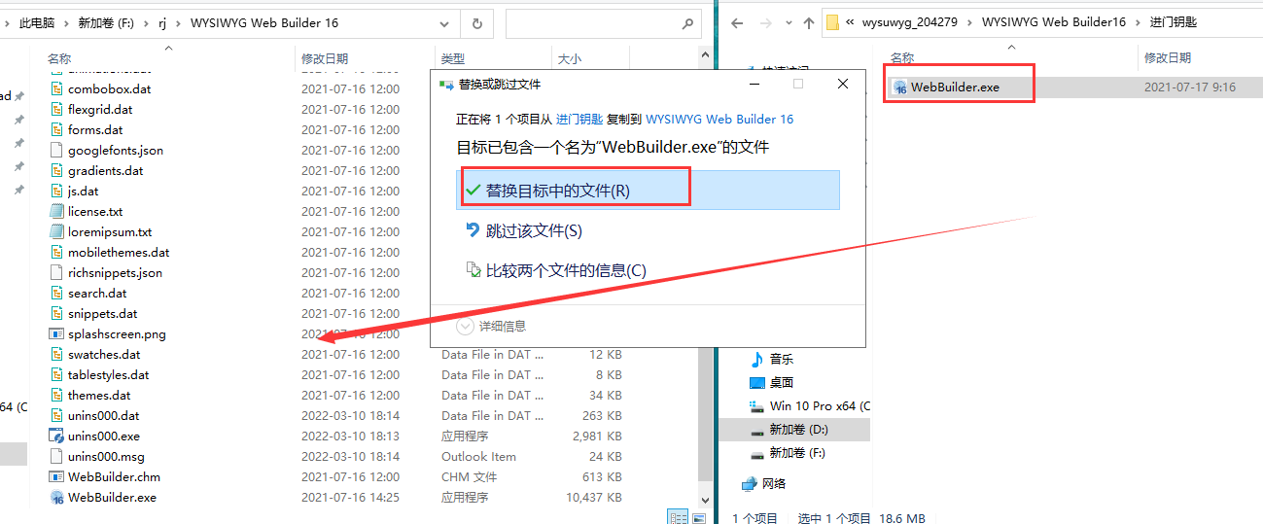Viewport: 1263px width, 524px height.
Task: Click the folder icon in right address bar
Action: point(832,23)
